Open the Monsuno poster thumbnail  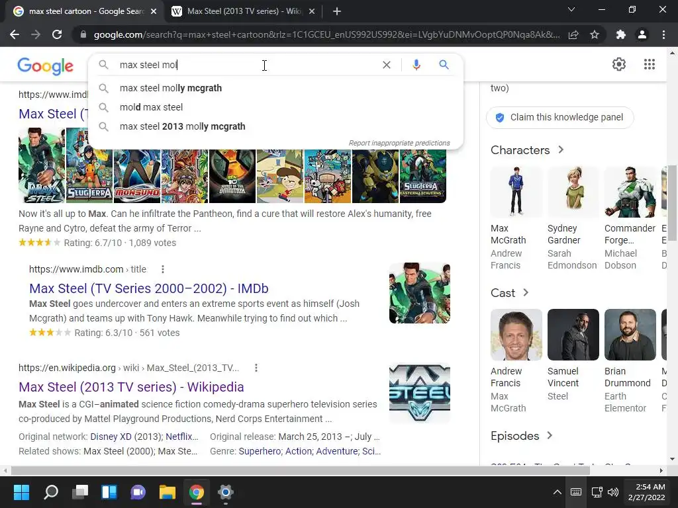click(137, 176)
